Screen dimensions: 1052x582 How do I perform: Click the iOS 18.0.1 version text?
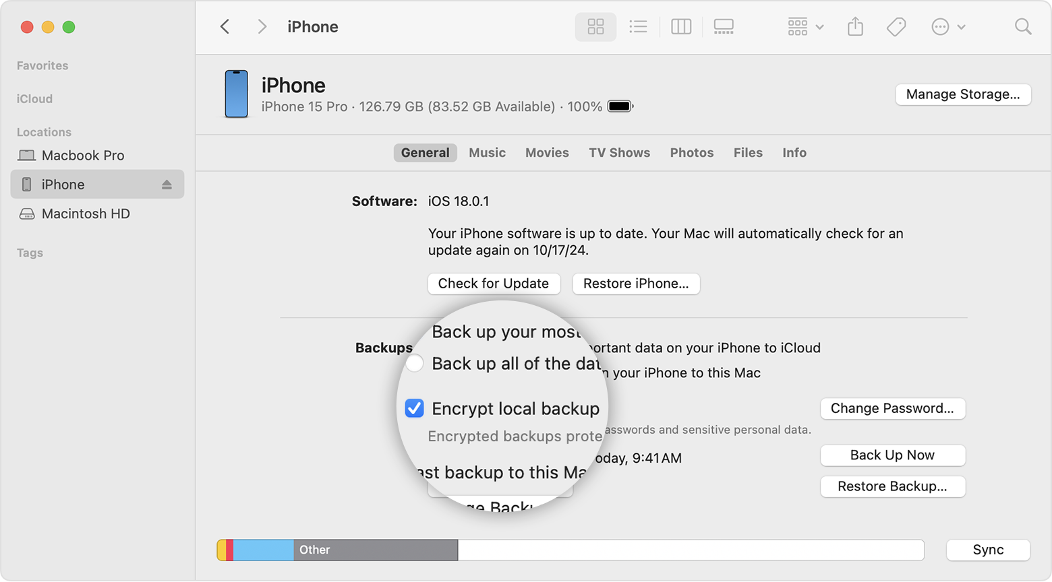pyautogui.click(x=459, y=201)
